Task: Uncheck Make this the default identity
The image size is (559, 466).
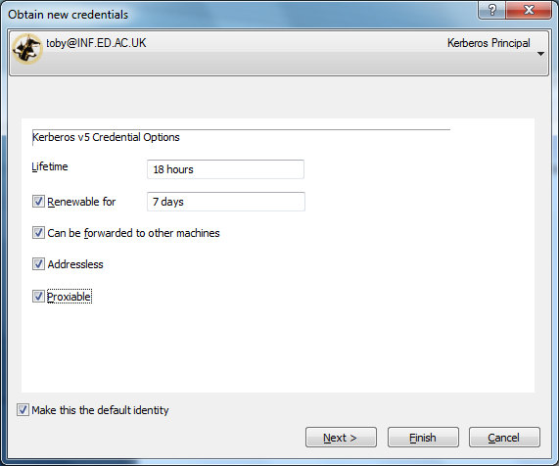Action: point(23,410)
